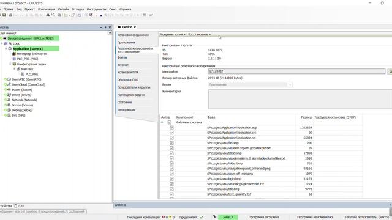Click the Network node icon
This screenshot has height=220, width=392.
[x=9, y=100]
